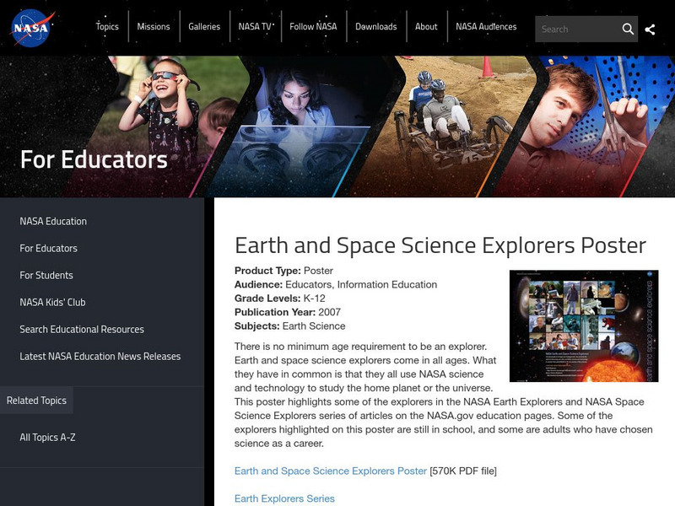Focus the Search input field
Image resolution: width=675 pixels, height=506 pixels.
(x=577, y=30)
